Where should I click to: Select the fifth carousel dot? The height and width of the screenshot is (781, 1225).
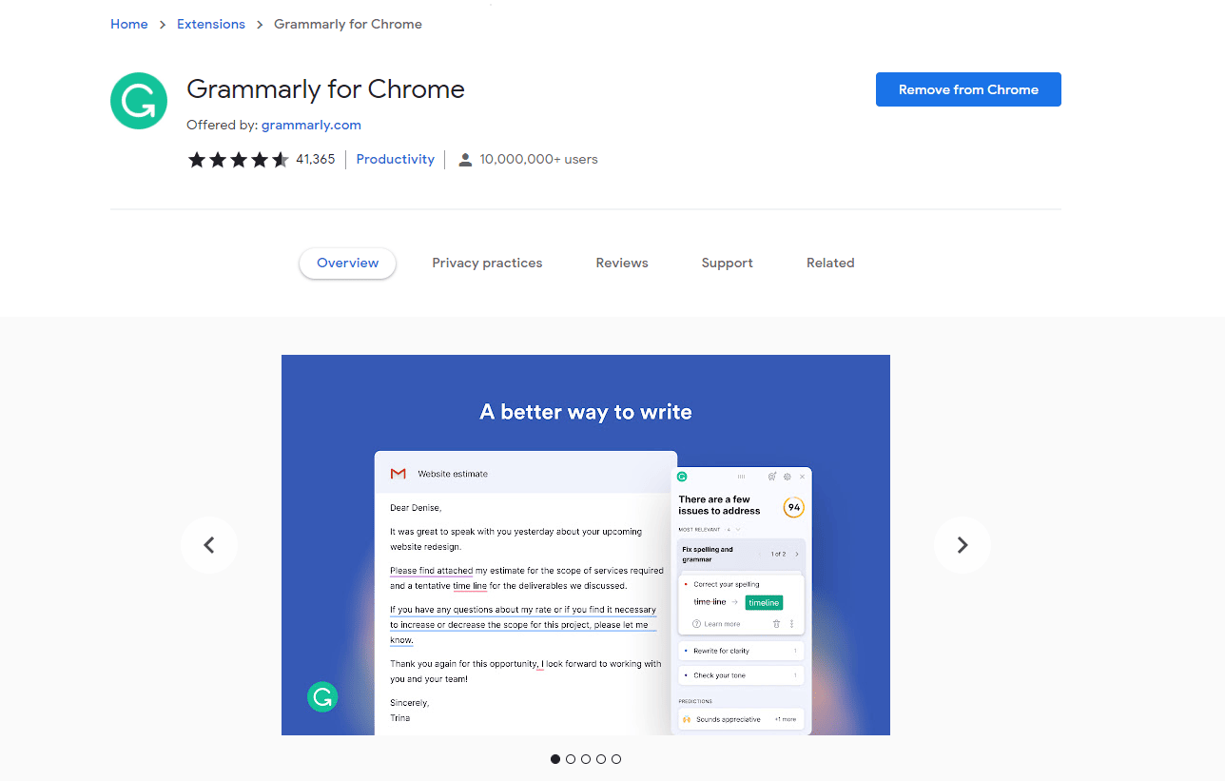[616, 759]
